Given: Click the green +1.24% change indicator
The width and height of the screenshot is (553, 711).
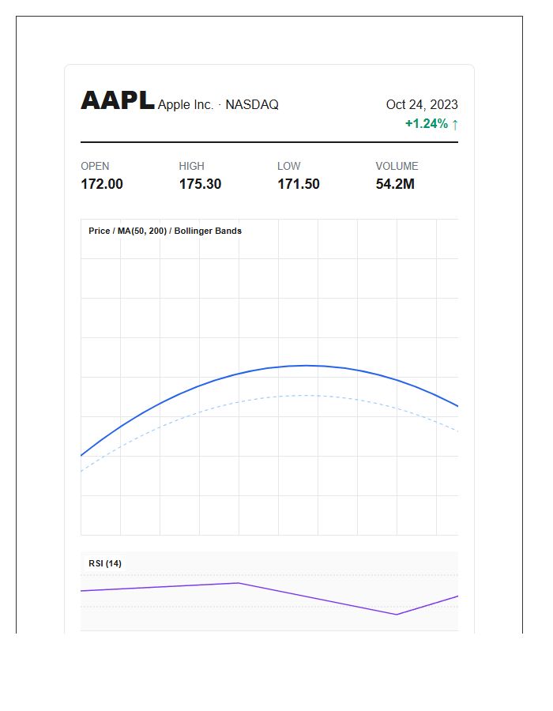Looking at the screenshot, I should [x=426, y=123].
